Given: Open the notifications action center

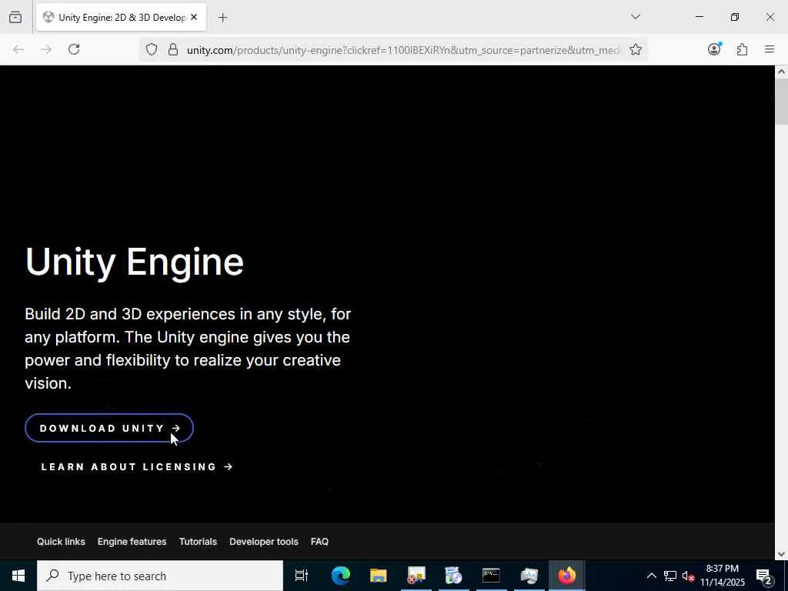Looking at the screenshot, I should click(764, 576).
